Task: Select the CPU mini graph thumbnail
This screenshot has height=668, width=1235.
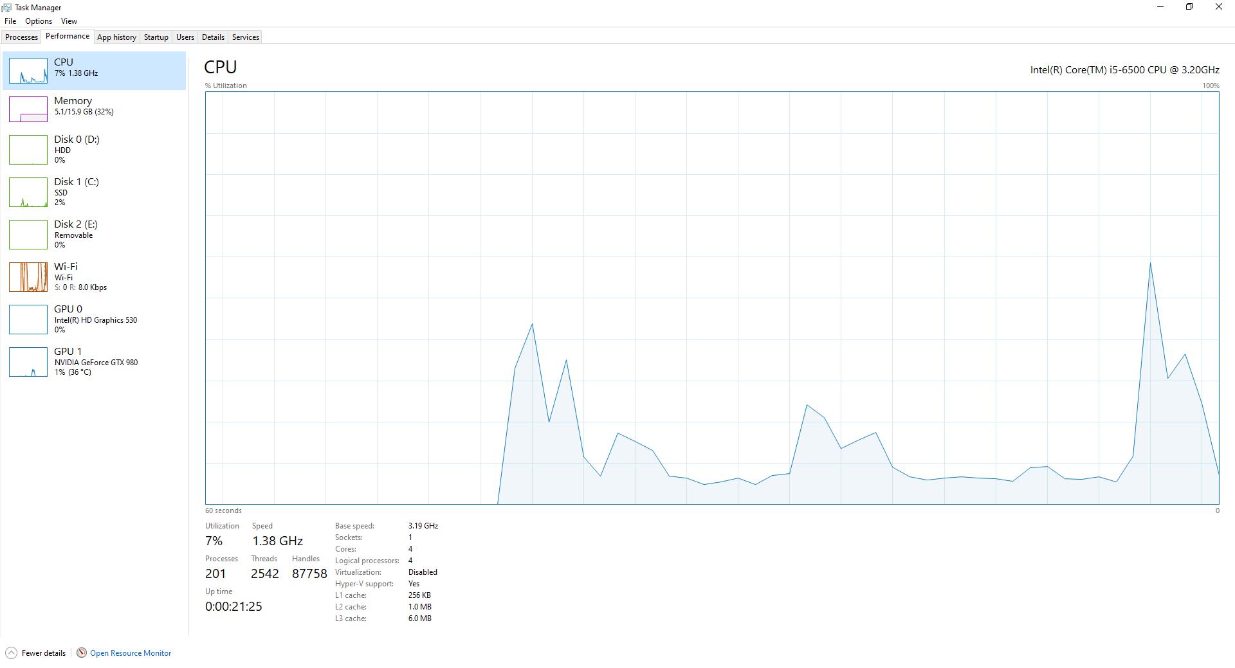Action: (28, 71)
